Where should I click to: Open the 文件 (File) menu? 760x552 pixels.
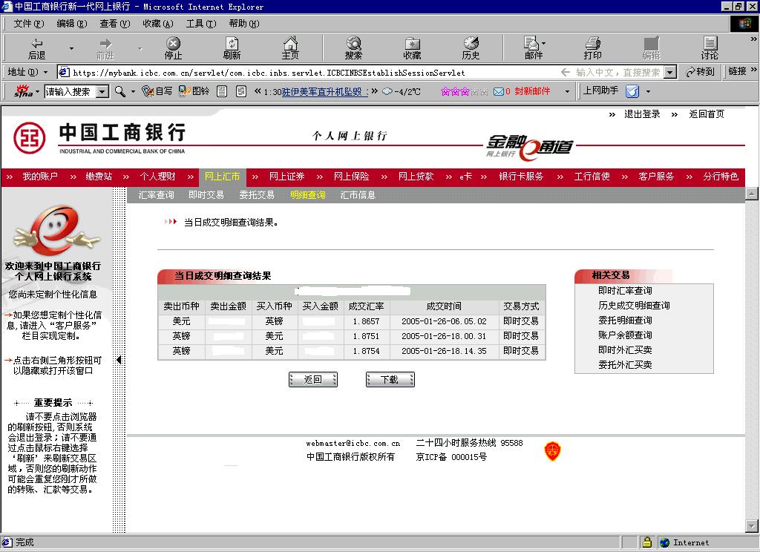tap(29, 23)
